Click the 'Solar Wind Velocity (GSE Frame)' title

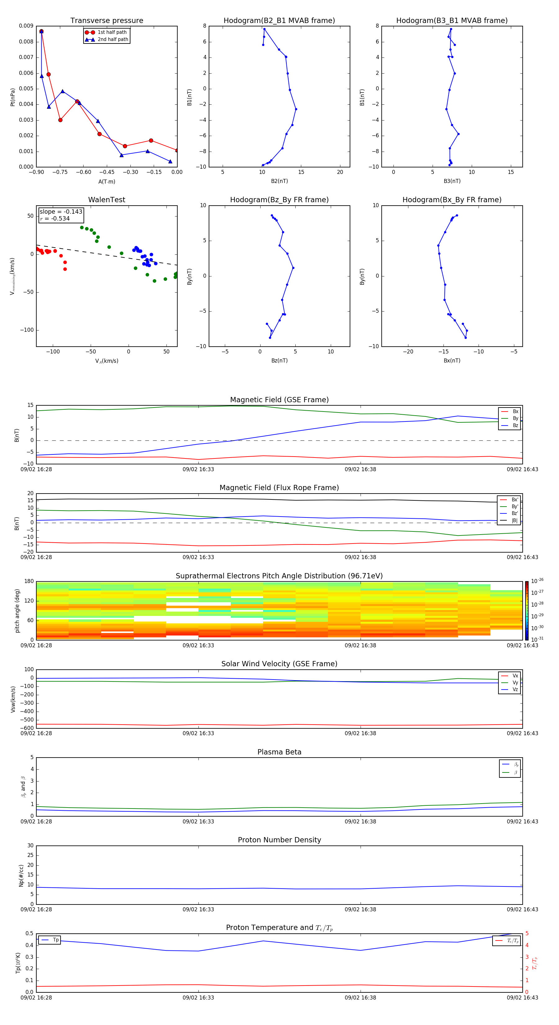click(x=279, y=664)
